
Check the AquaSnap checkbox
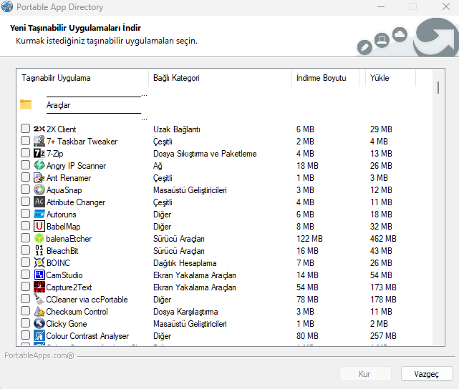[x=26, y=189]
